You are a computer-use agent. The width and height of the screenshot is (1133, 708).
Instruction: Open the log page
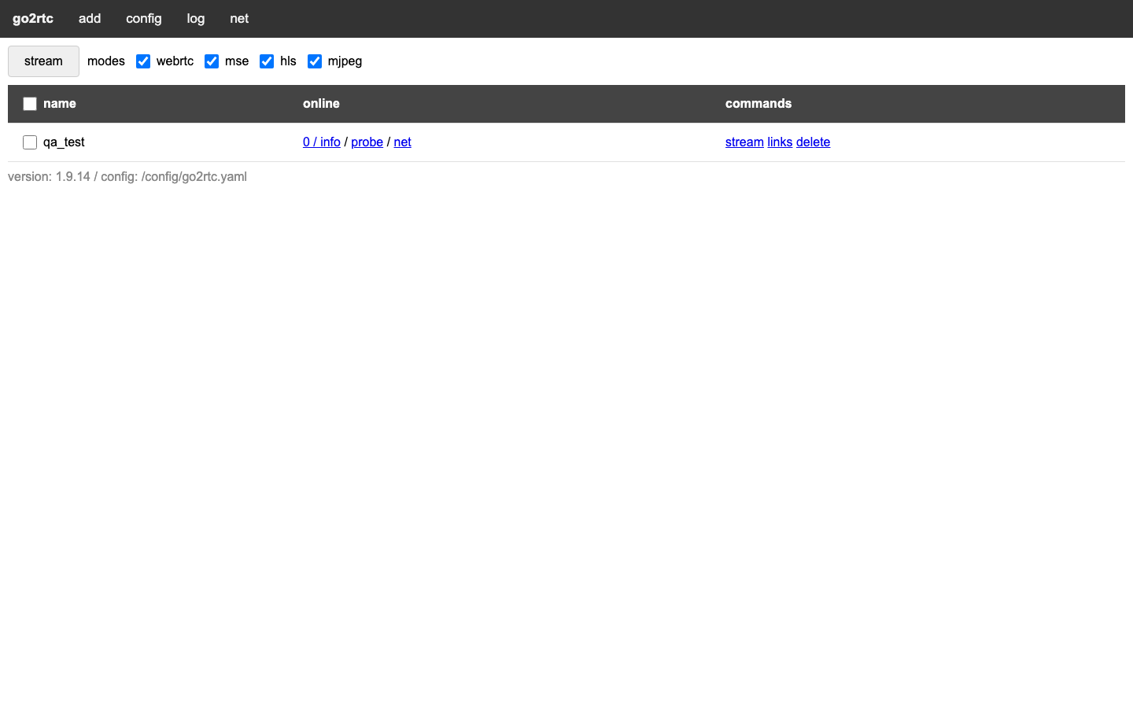(196, 18)
